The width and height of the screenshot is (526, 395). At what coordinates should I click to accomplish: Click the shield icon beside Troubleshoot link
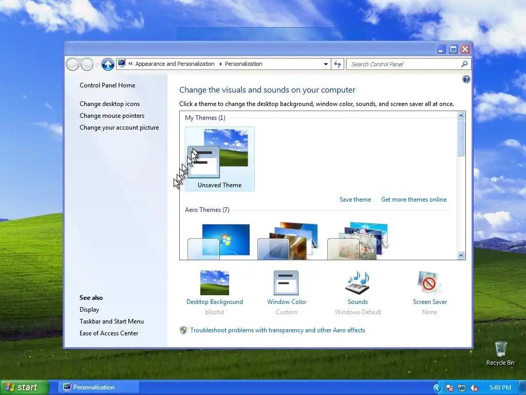click(x=183, y=330)
